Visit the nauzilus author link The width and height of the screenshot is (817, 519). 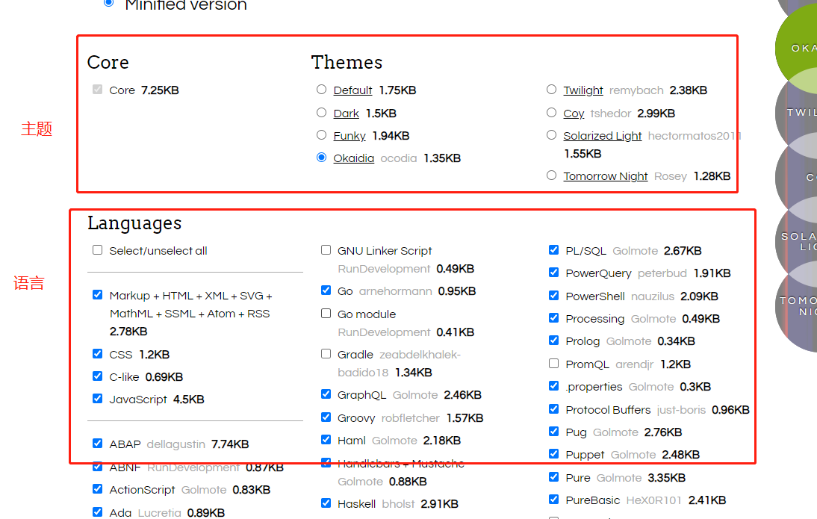[x=653, y=296]
